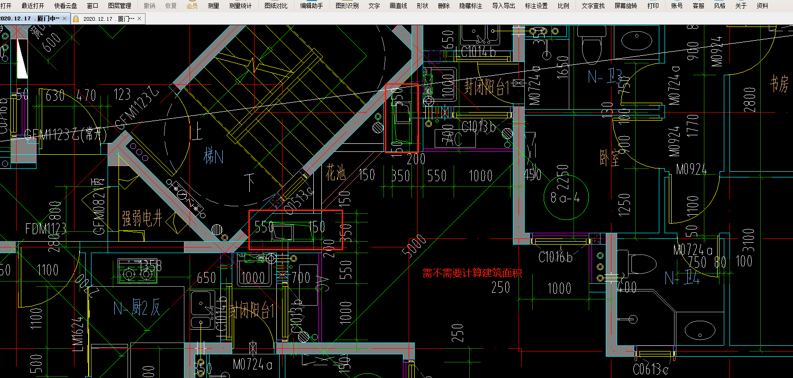Select the 形状 shape tool

pyautogui.click(x=422, y=6)
